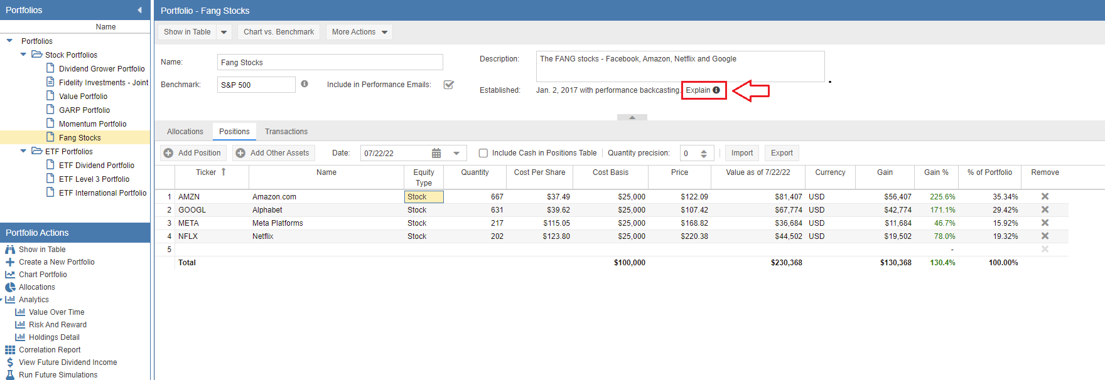Click the Add Position button

[193, 153]
